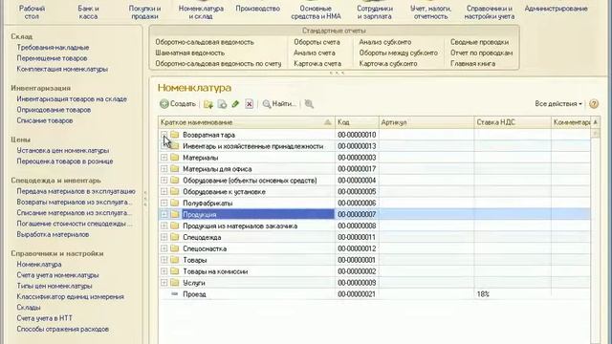The height and width of the screenshot is (344, 612).
Task: Open Справочники и настройки учета section
Action: 490,12
